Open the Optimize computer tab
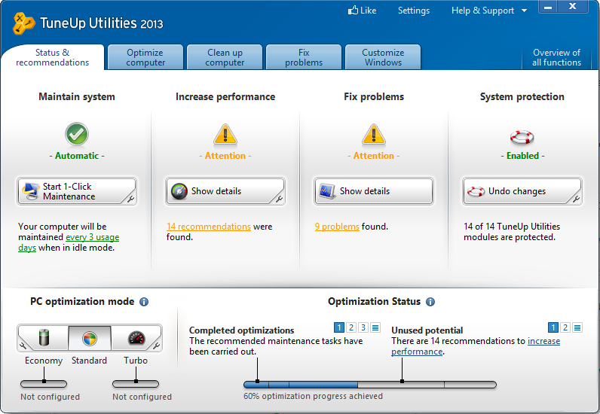This screenshot has width=600, height=414. (x=145, y=58)
